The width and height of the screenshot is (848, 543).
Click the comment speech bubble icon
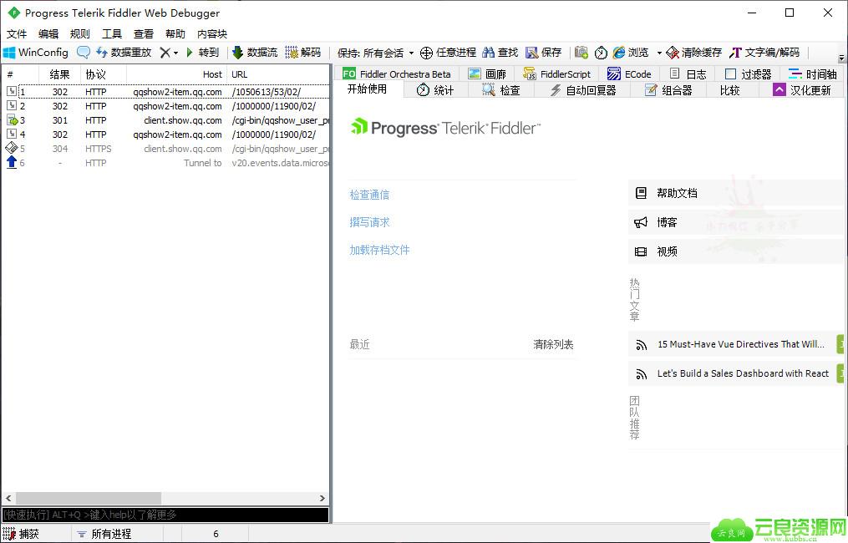[84, 53]
